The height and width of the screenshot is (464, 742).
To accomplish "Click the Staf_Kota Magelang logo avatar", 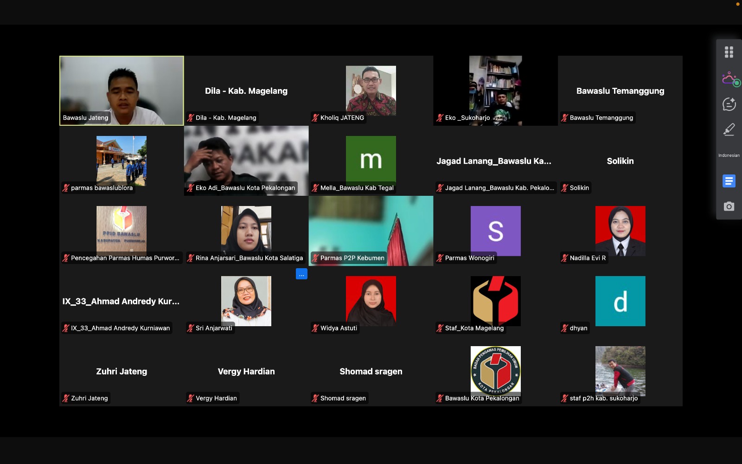I will click(495, 300).
